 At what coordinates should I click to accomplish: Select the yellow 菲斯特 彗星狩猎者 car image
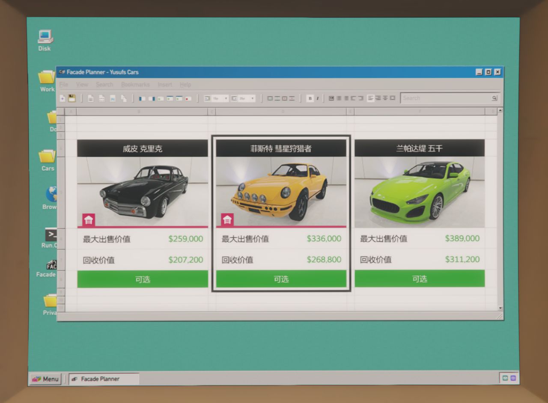pyautogui.click(x=281, y=192)
